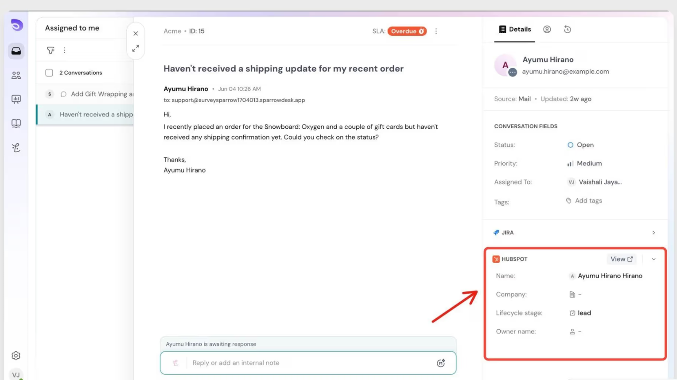Click the Acme breadcrumb
Screen dimensions: 677x380
coord(172,31)
